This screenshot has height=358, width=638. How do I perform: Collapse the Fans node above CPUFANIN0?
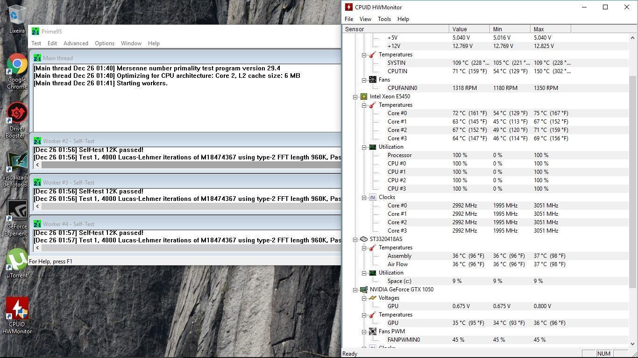[364, 80]
